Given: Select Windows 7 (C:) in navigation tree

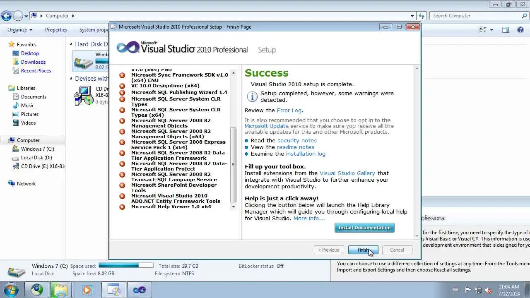Looking at the screenshot, I should (x=37, y=149).
